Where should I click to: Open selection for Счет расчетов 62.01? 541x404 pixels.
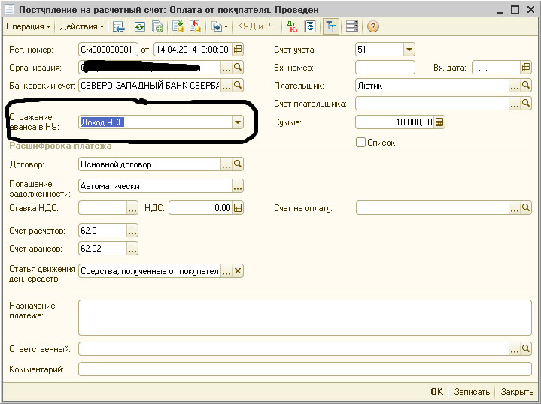(132, 231)
